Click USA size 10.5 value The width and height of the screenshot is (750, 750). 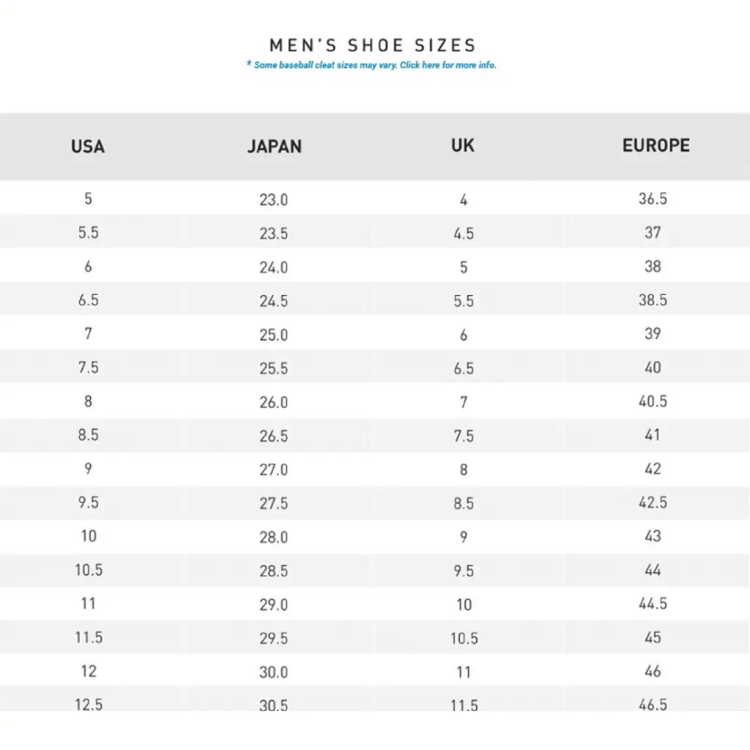click(89, 570)
